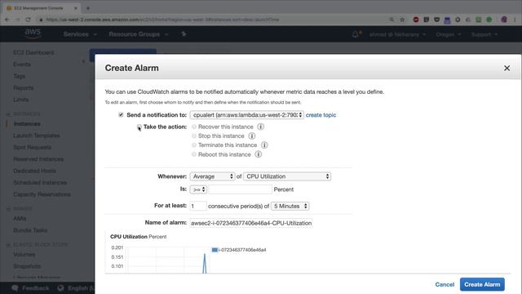Open Volumes in sidebar
Image resolution: width=522 pixels, height=294 pixels.
(x=24, y=255)
